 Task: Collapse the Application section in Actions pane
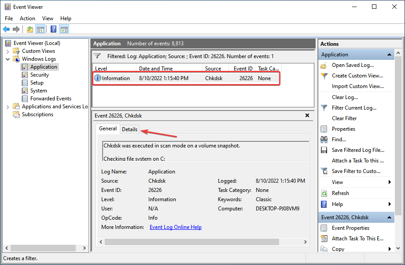[x=389, y=55]
